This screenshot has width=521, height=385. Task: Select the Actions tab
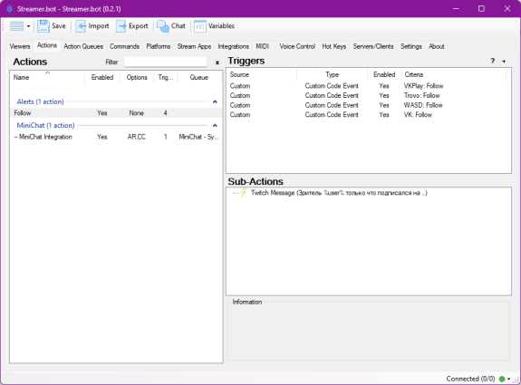point(47,45)
